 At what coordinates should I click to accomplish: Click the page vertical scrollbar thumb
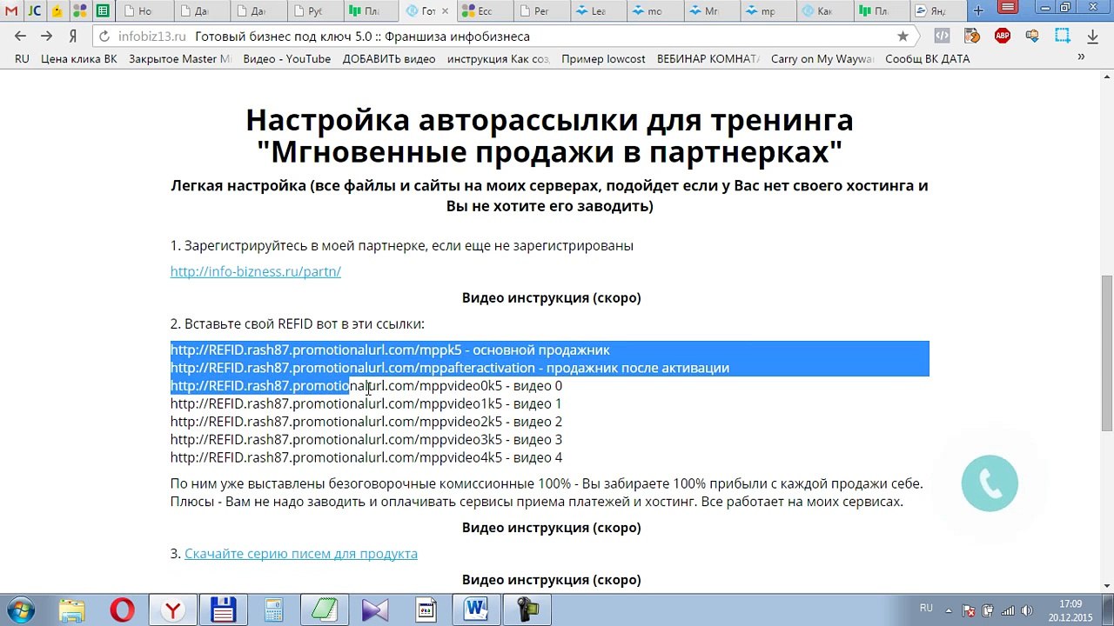[x=1106, y=352]
